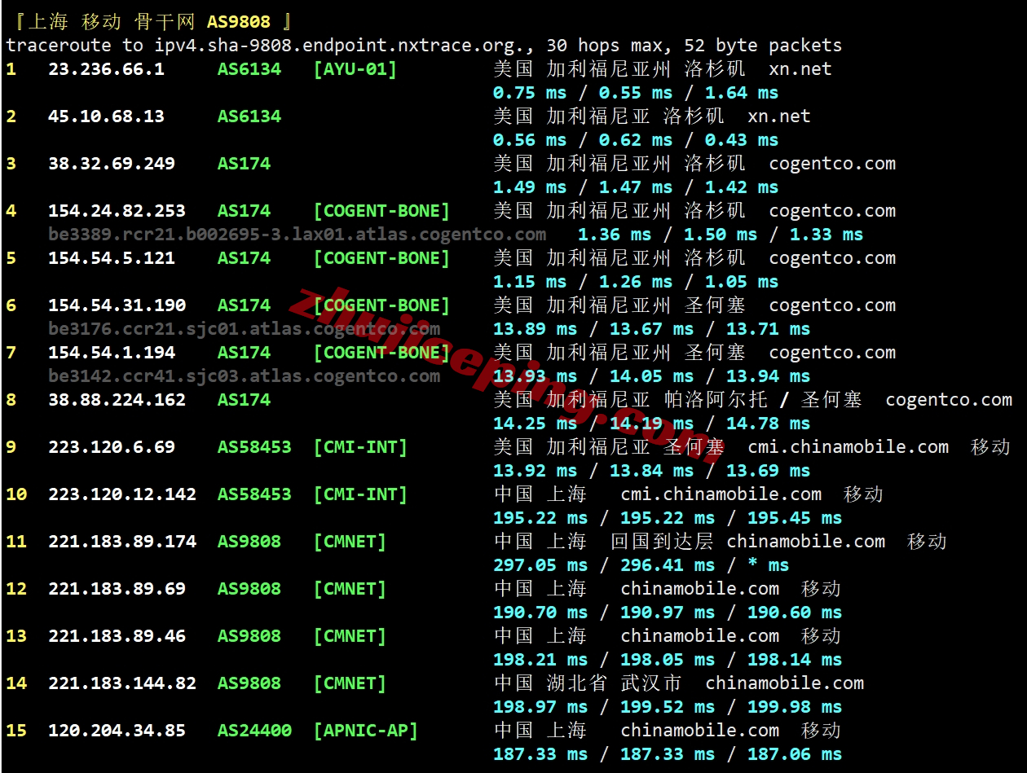Click IP address 45.10.68.13
Image resolution: width=1027 pixels, height=773 pixels.
[x=106, y=116]
